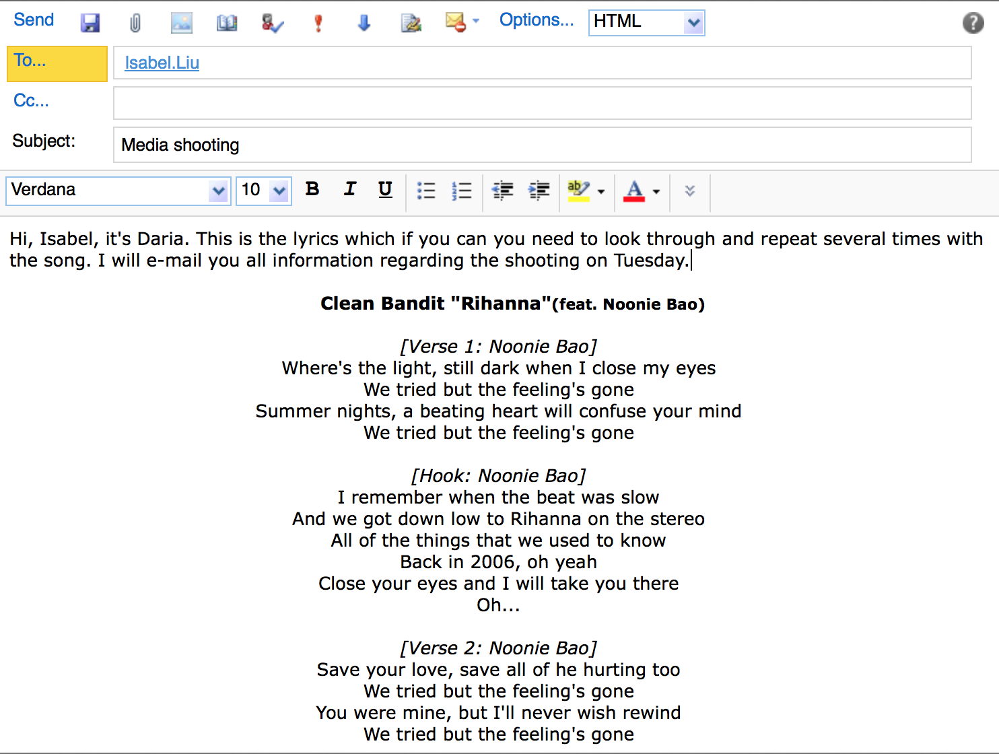Screen dimensions: 999x754
Task: Expand highlight color dropdown arrow
Action: pyautogui.click(x=601, y=192)
